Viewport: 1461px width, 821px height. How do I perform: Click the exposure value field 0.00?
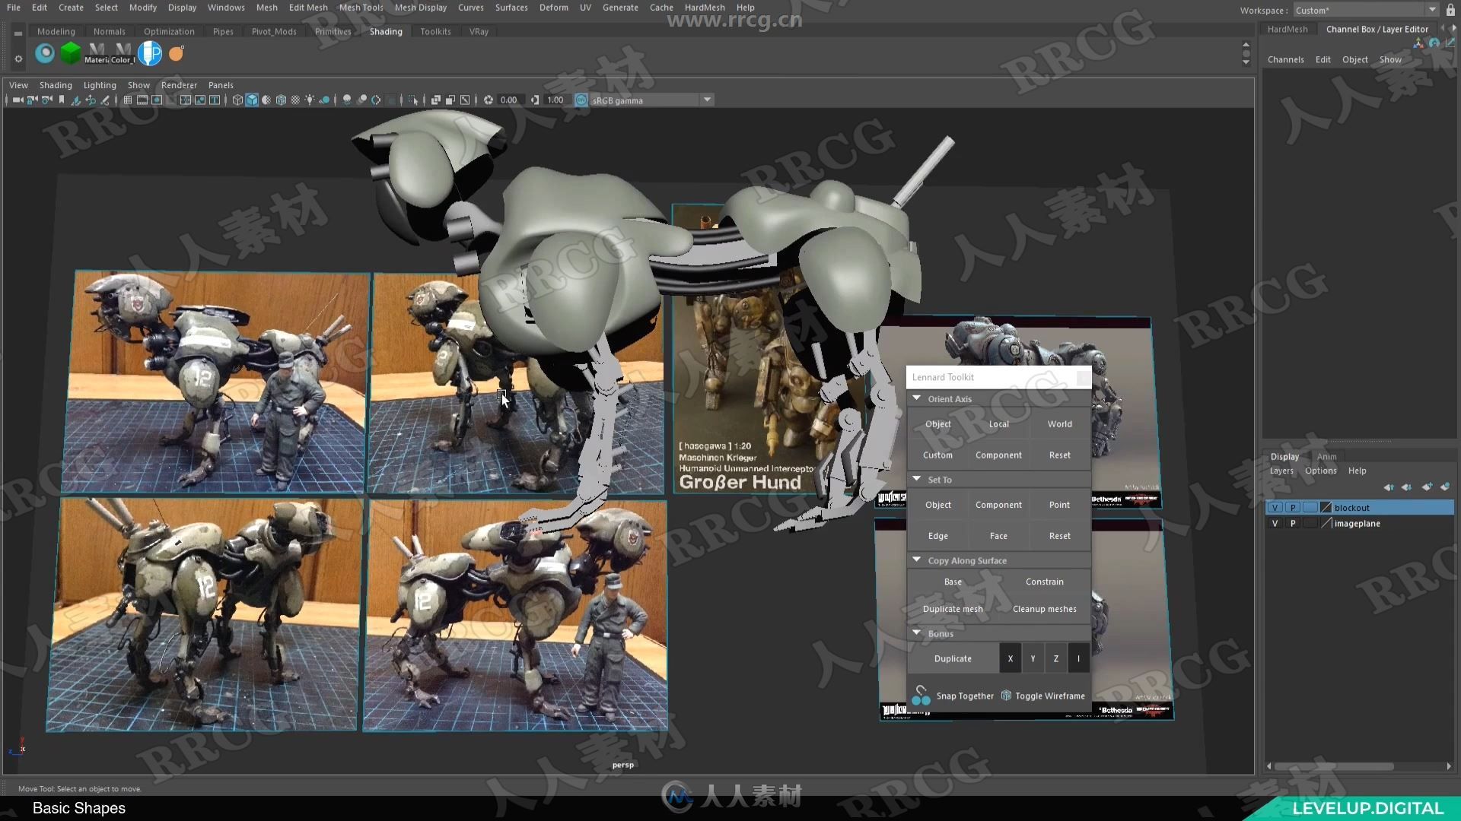tap(509, 100)
